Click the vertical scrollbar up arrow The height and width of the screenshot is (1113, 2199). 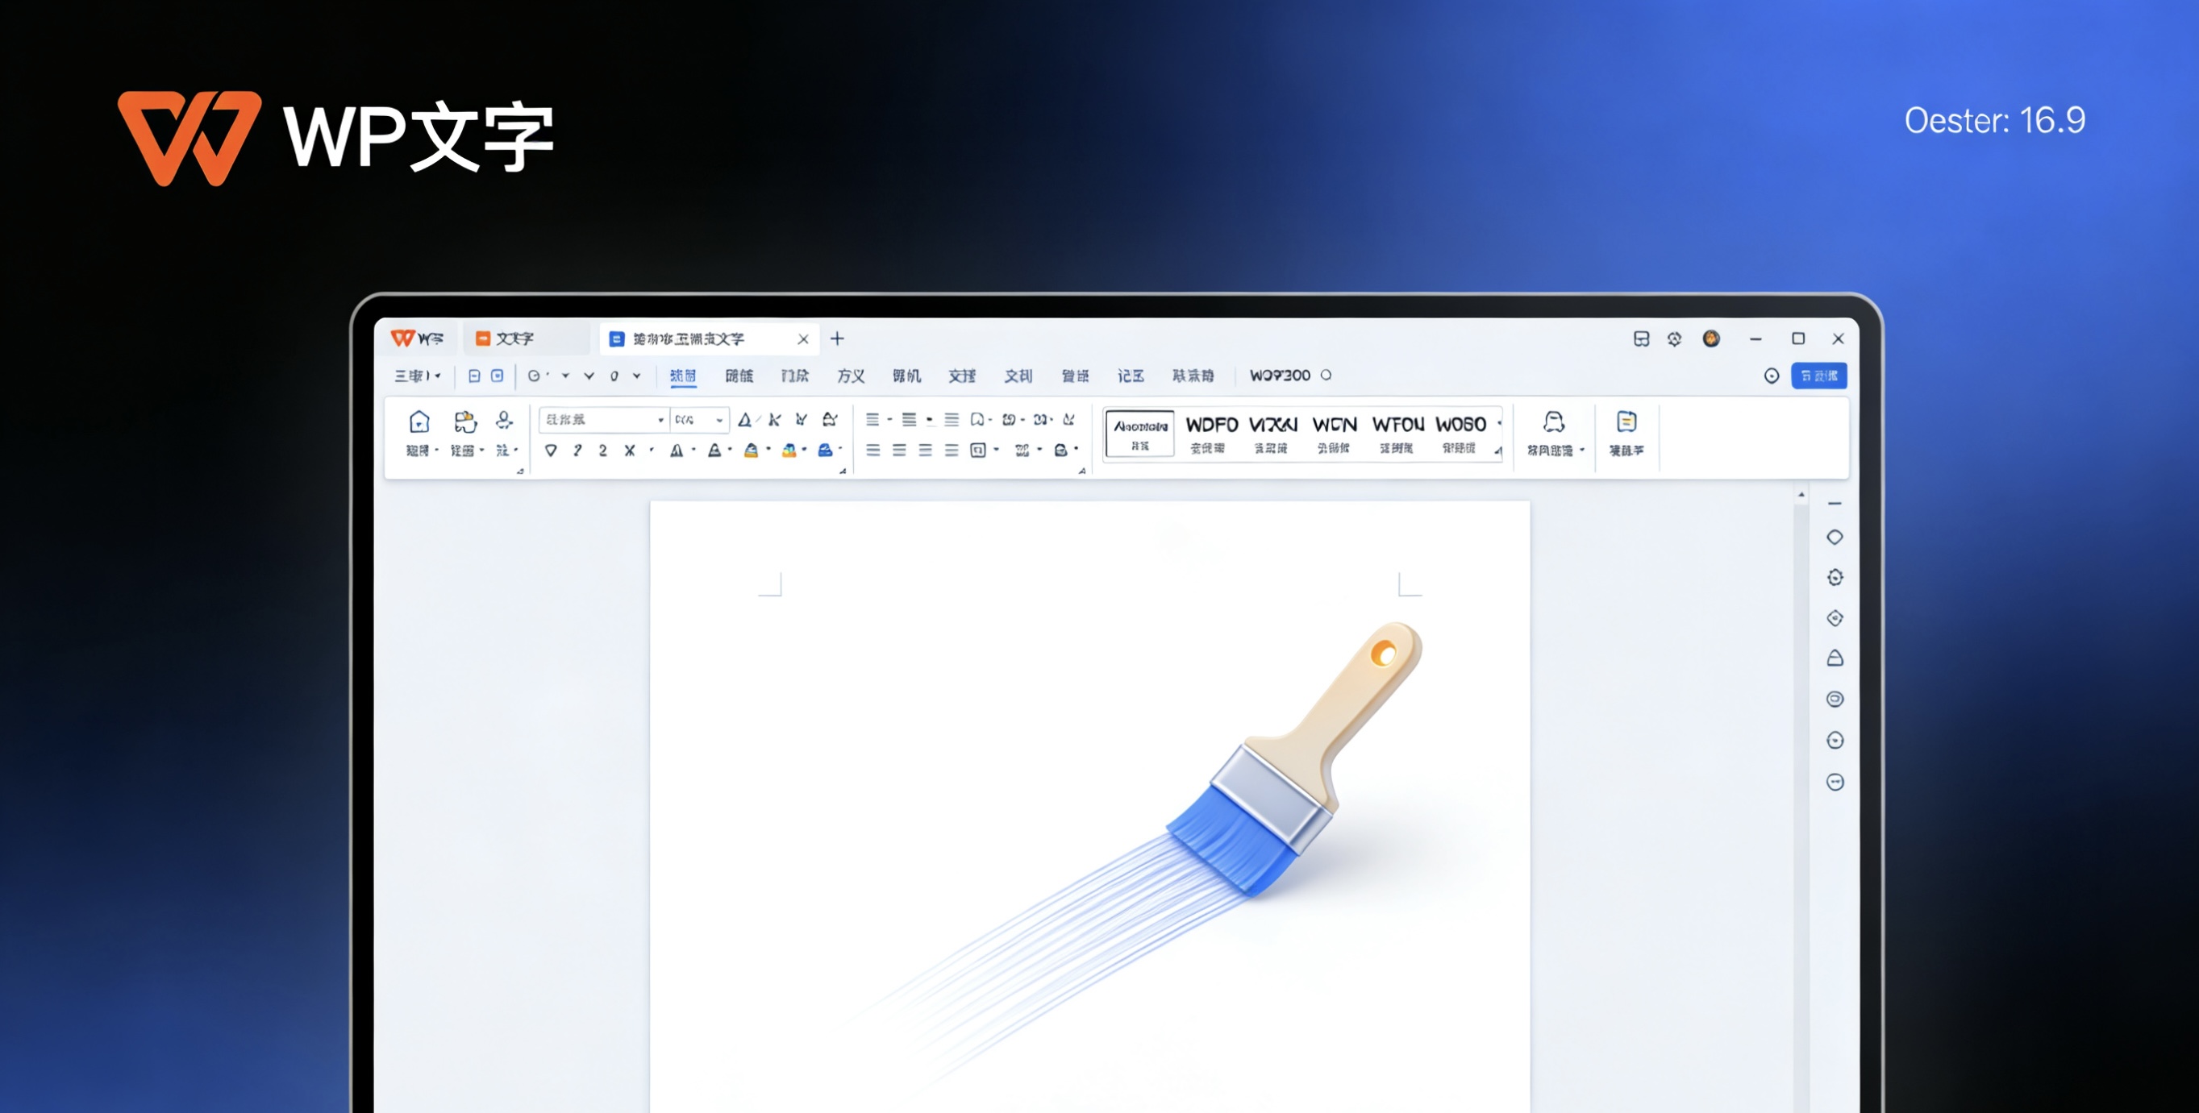click(x=1801, y=496)
